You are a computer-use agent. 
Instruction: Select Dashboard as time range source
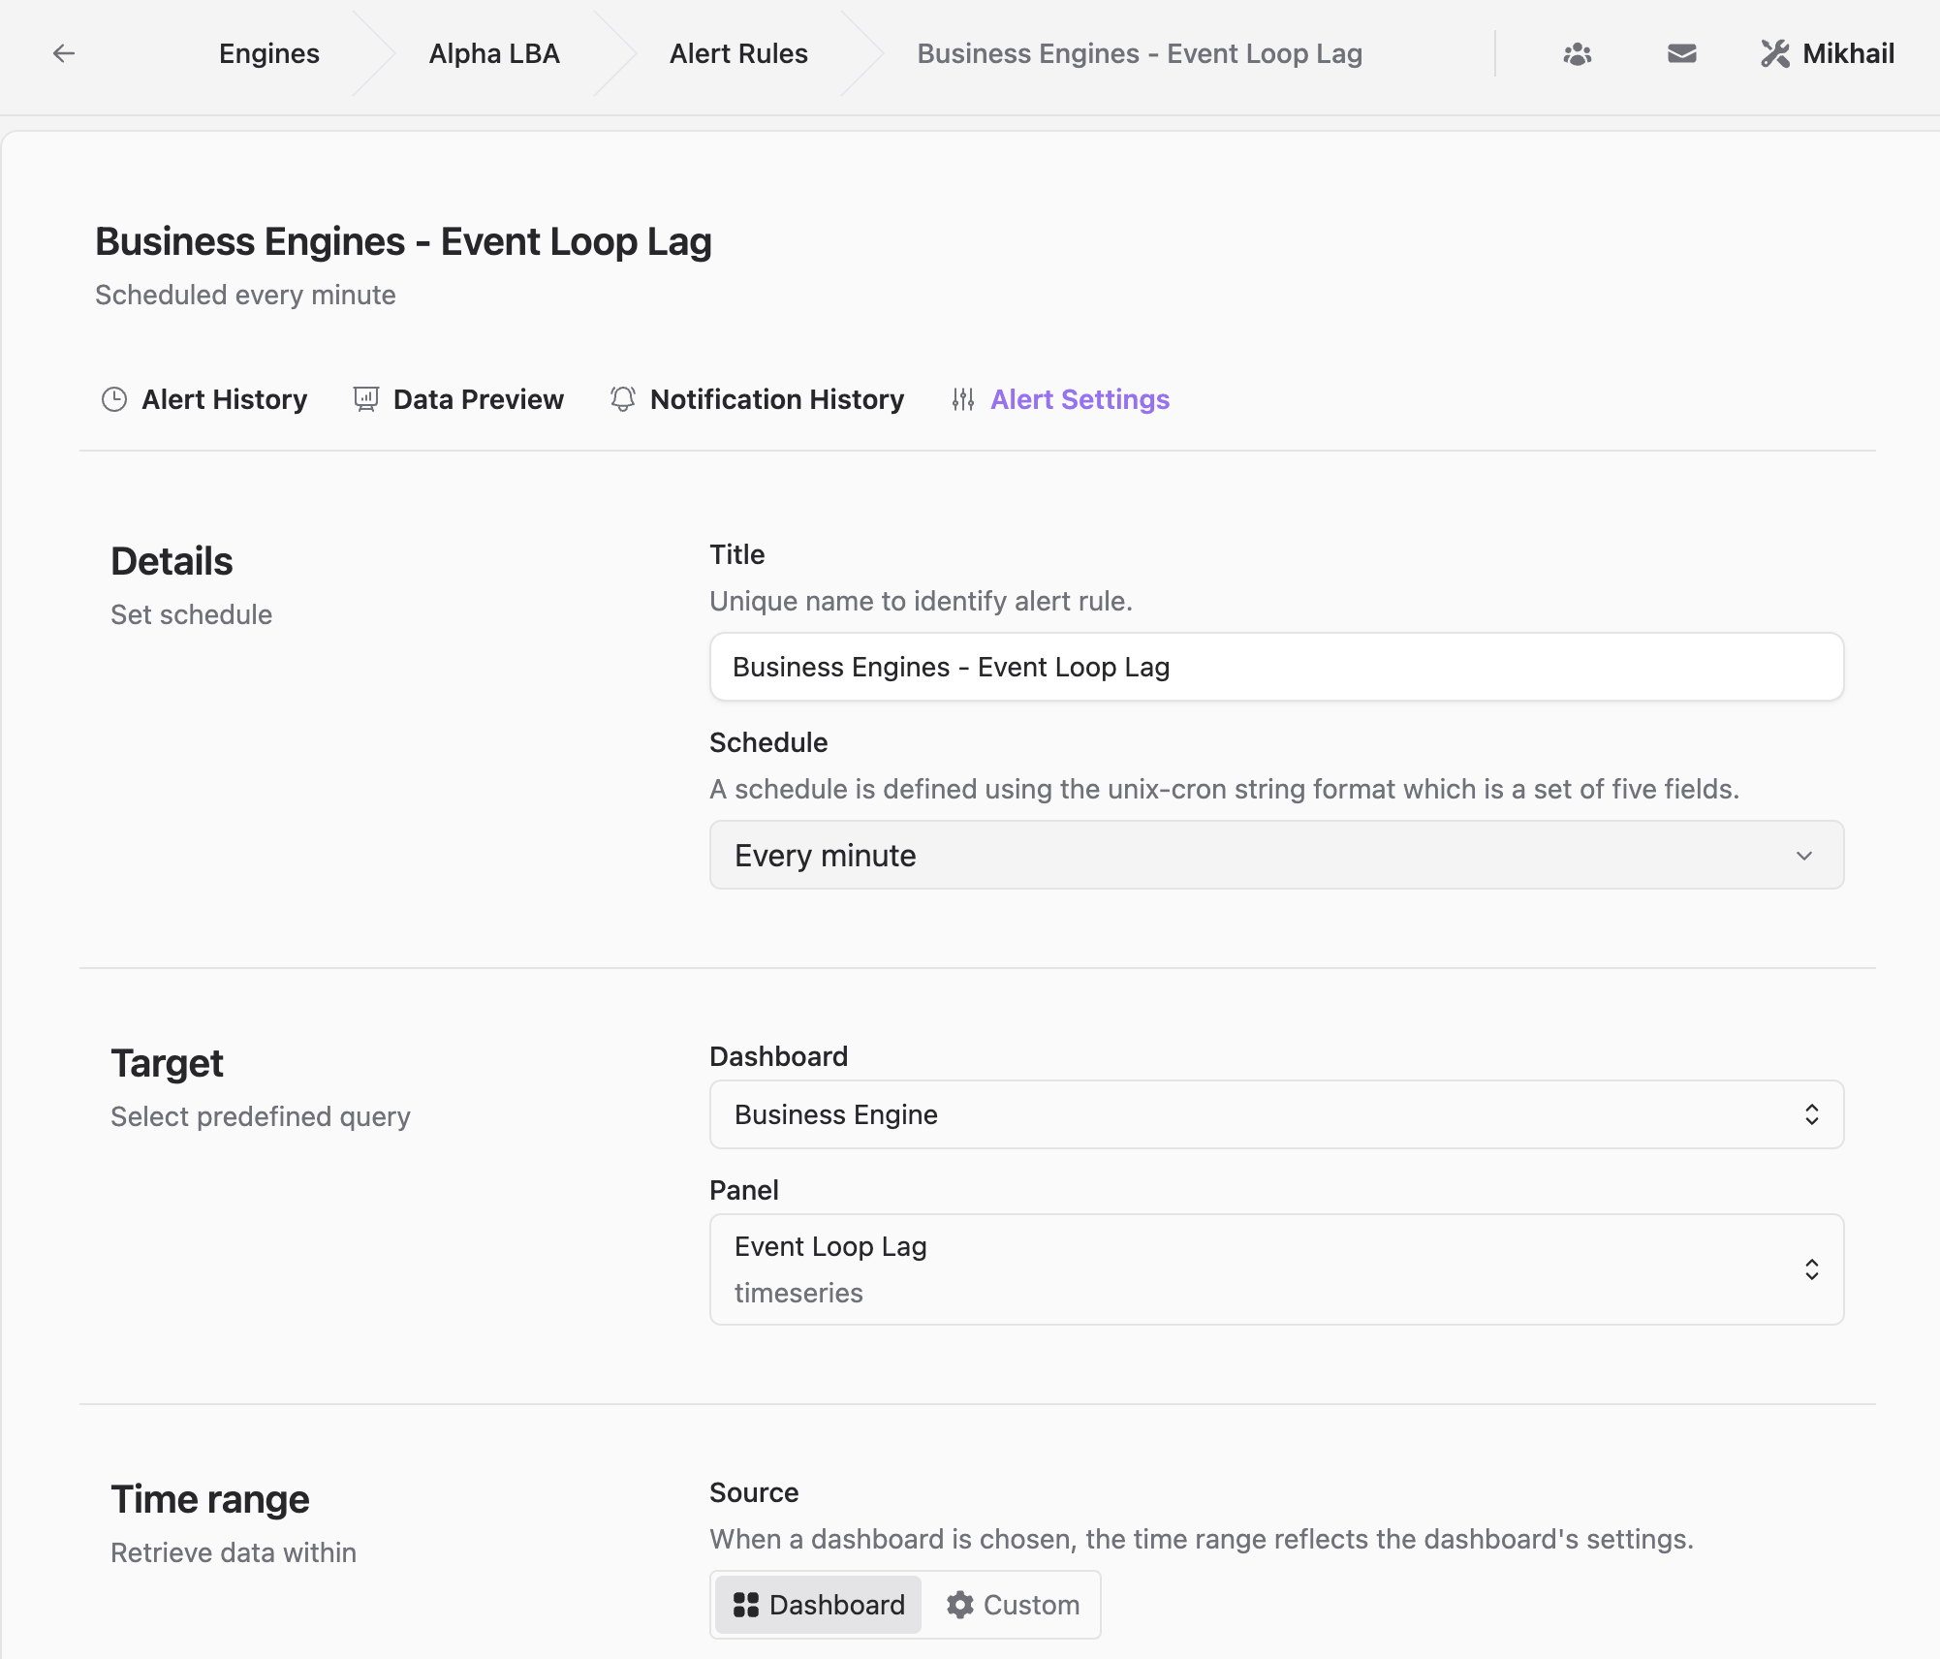click(819, 1605)
